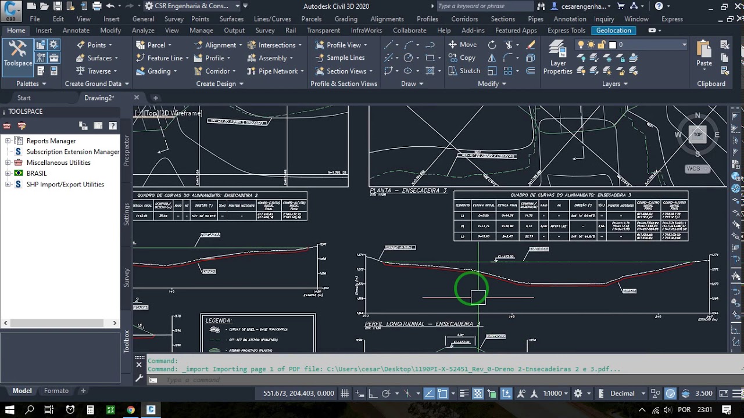The image size is (744, 418).
Task: Click the Save icon in quick access toolbar
Action: click(x=58, y=6)
